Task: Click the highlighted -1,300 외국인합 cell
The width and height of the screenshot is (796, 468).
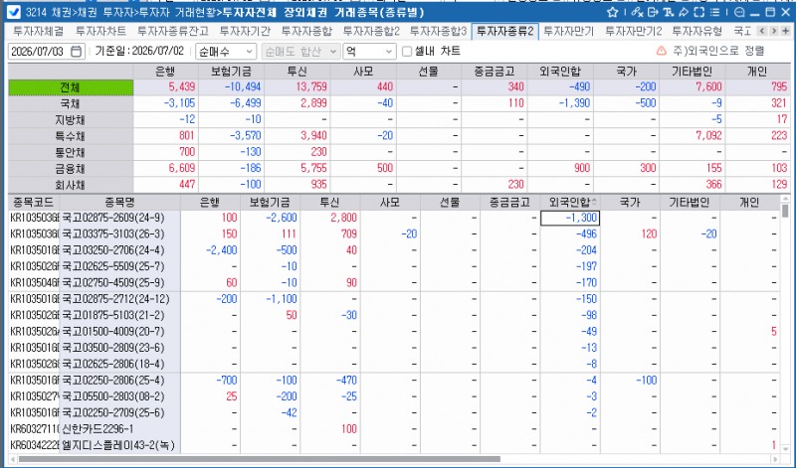Action: pyautogui.click(x=570, y=218)
